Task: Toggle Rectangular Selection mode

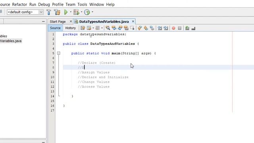Action: point(132,28)
